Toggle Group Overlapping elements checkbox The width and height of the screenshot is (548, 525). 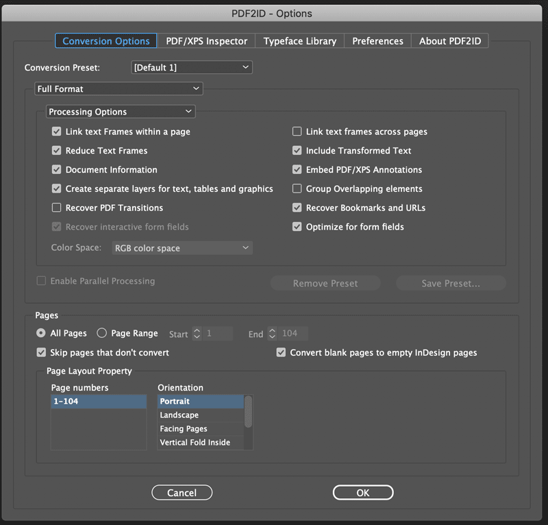click(297, 188)
